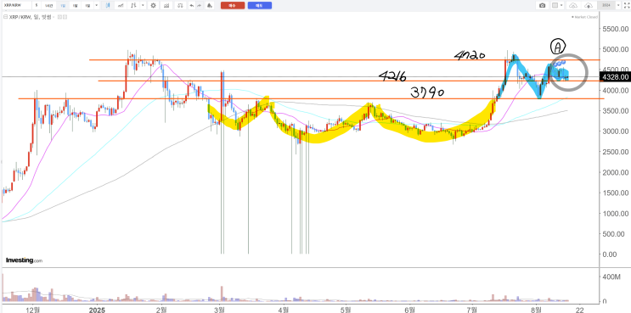Click the load chart cloud icon
The image size is (631, 313).
573,5
